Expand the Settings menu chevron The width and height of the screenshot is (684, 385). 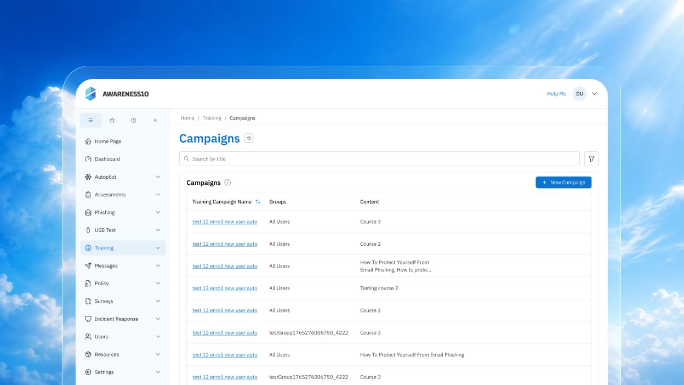158,372
